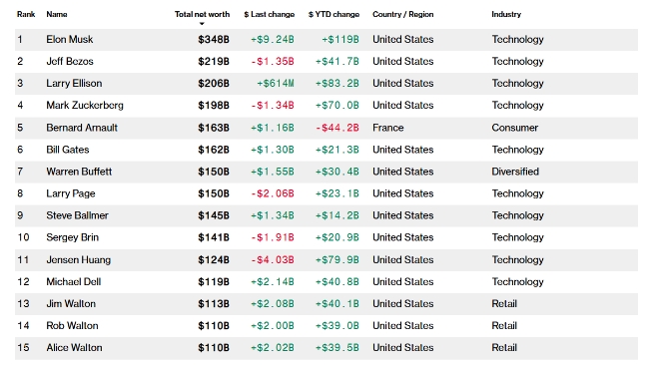Sort by the $ YTD change column header

pyautogui.click(x=333, y=14)
